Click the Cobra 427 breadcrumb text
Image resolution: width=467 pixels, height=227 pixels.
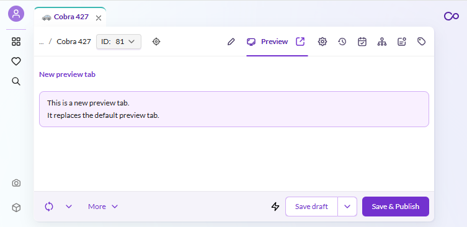tap(74, 42)
